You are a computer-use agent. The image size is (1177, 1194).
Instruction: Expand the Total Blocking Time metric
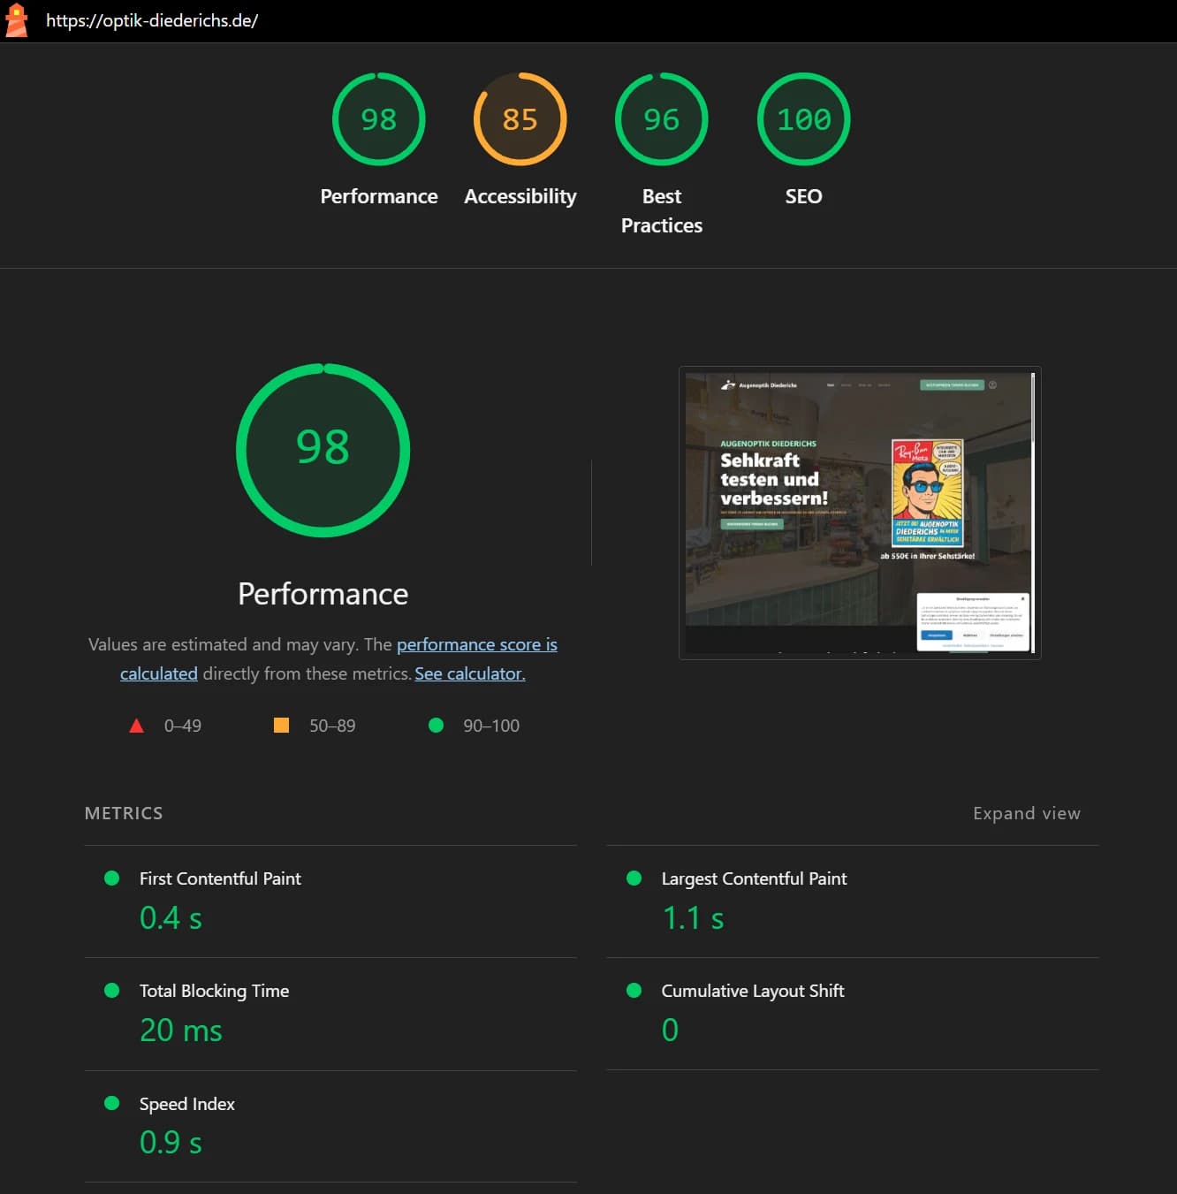tap(214, 991)
